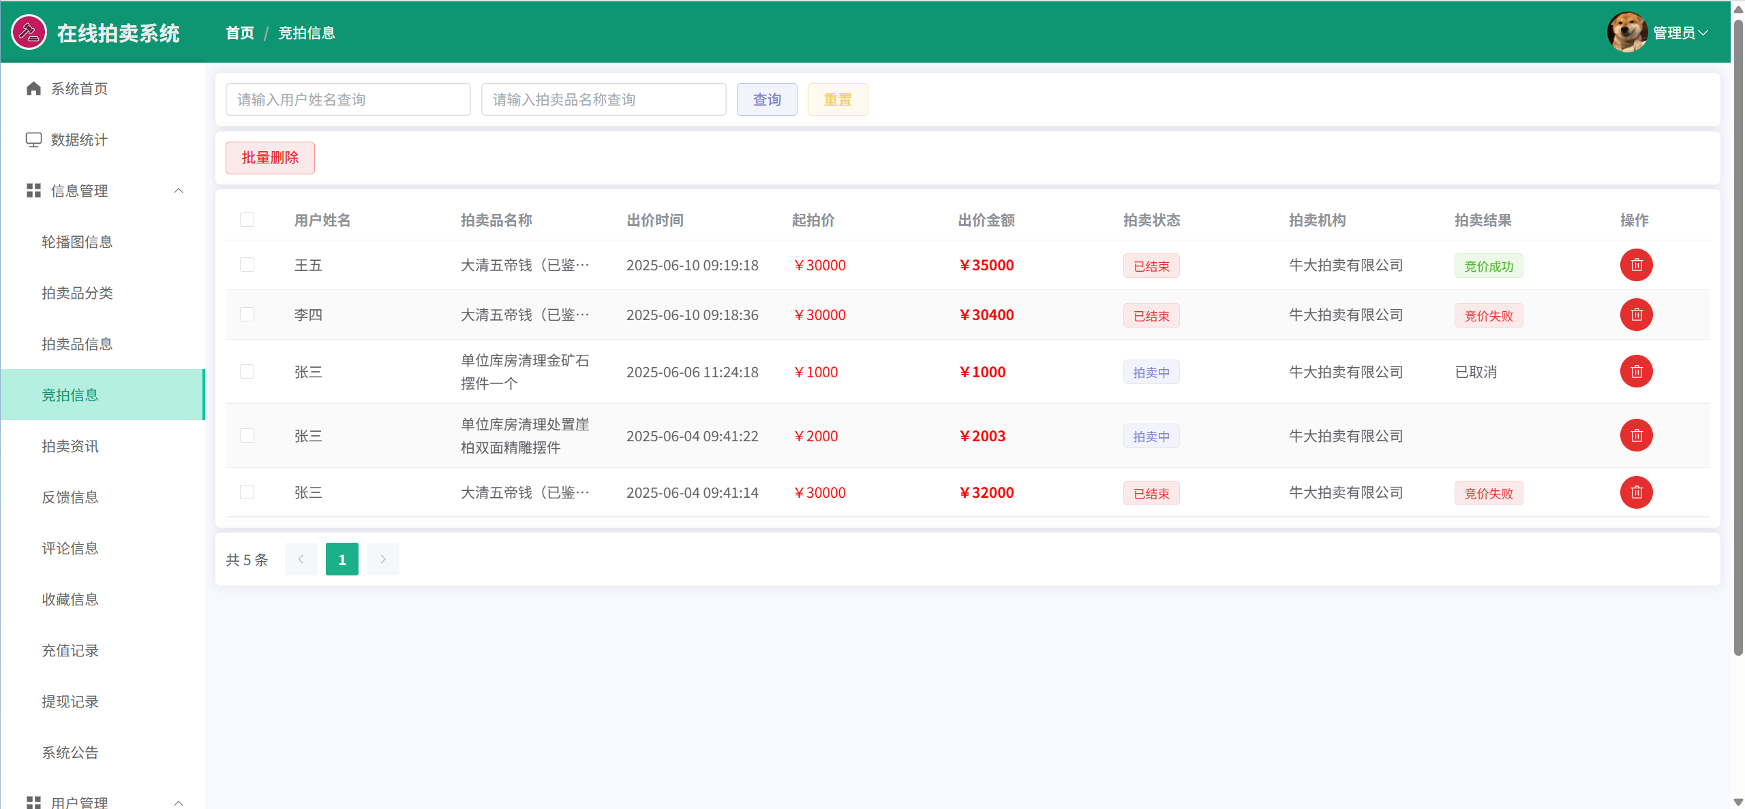Click the 查询 search button
Viewport: 1745px width, 809px height.
766,99
